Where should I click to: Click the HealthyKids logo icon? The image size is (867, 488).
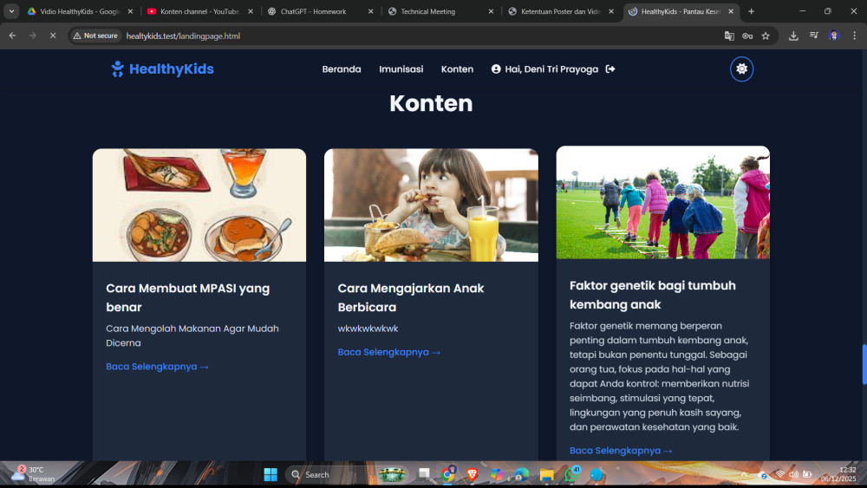point(118,69)
